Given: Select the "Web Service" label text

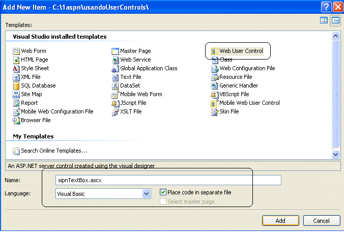Looking at the screenshot, I should (135, 60).
